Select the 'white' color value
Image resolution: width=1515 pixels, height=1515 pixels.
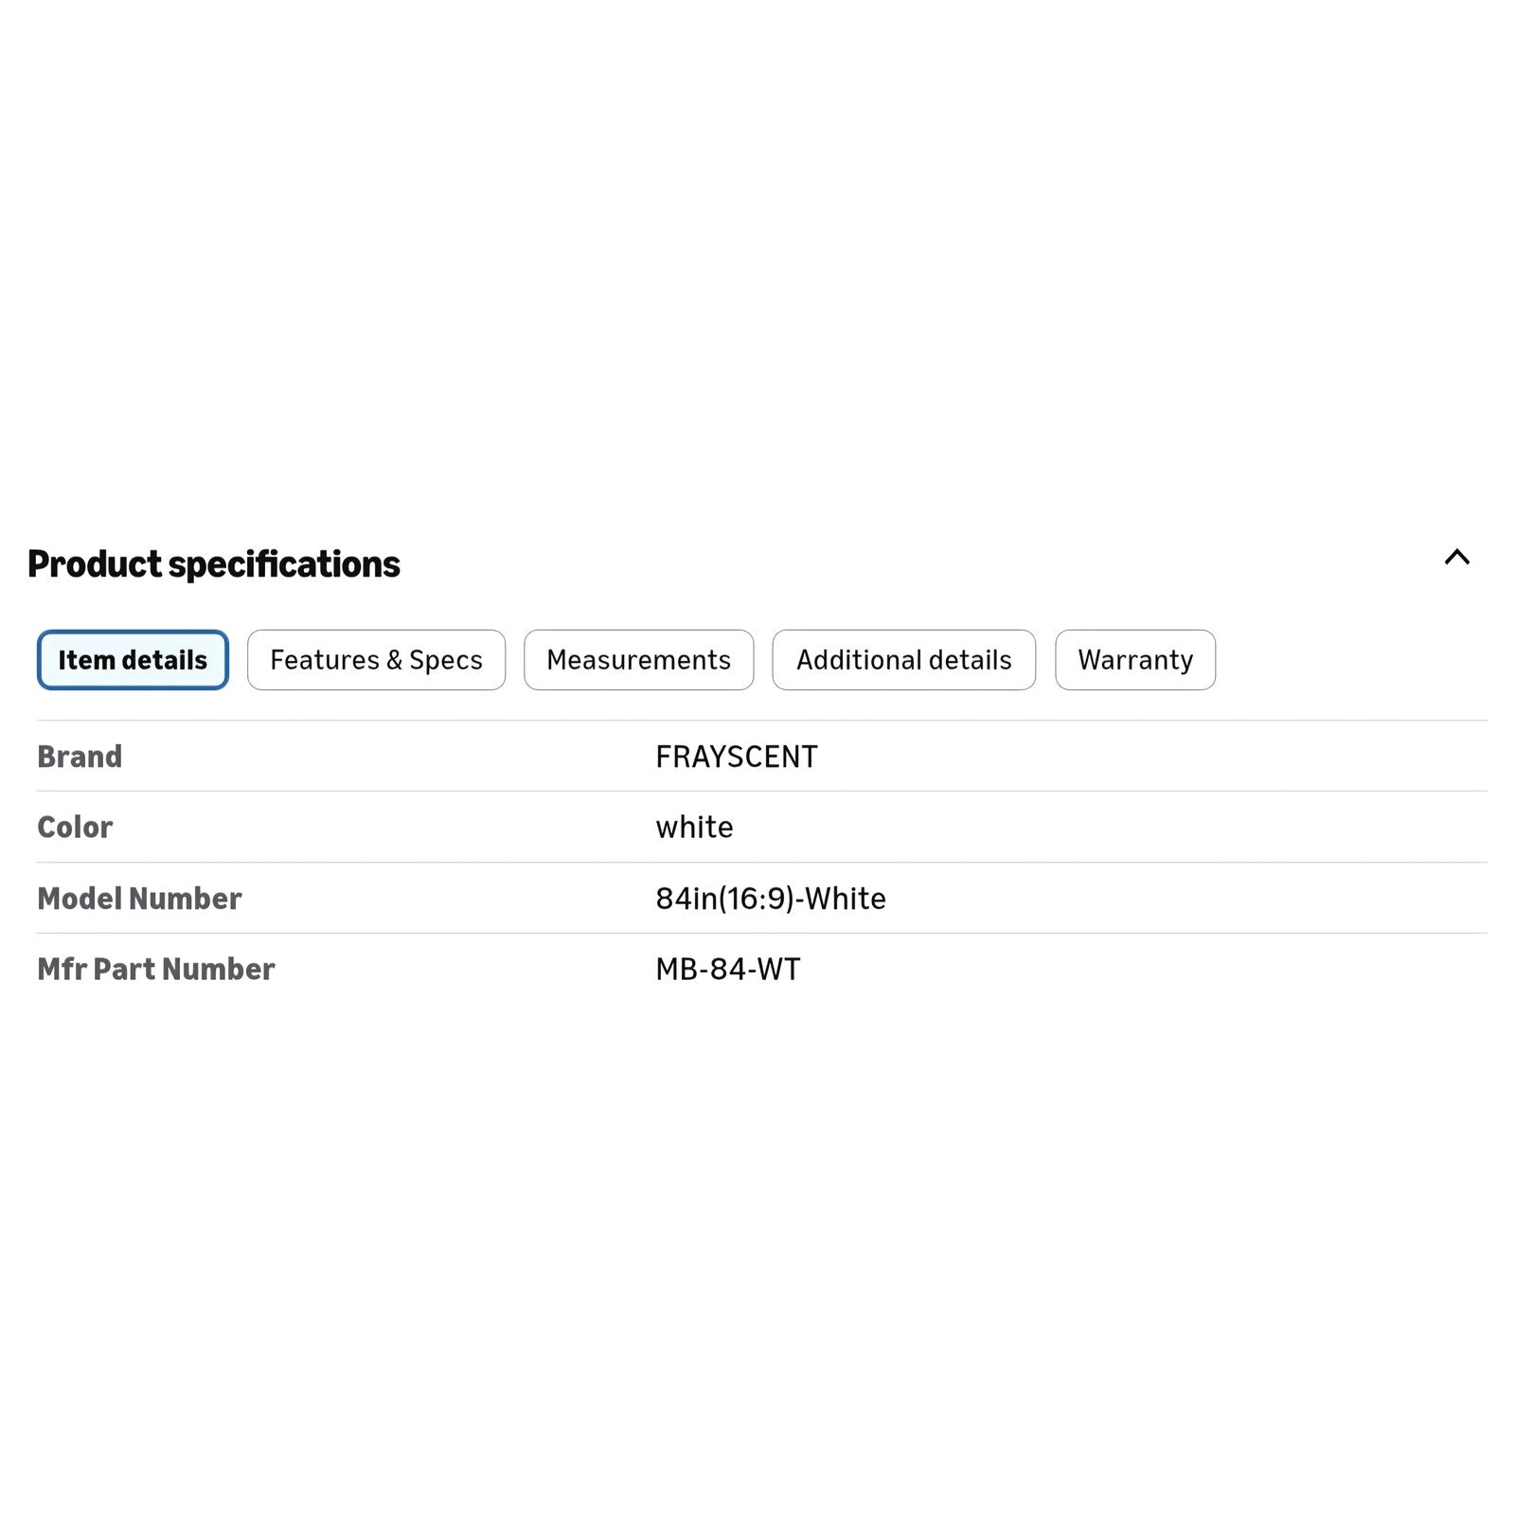[694, 827]
